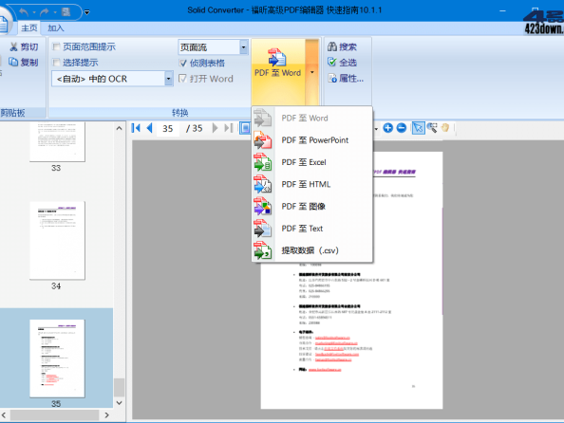Toggle the 打开 Word checkbox
564x423 pixels.
coord(182,79)
